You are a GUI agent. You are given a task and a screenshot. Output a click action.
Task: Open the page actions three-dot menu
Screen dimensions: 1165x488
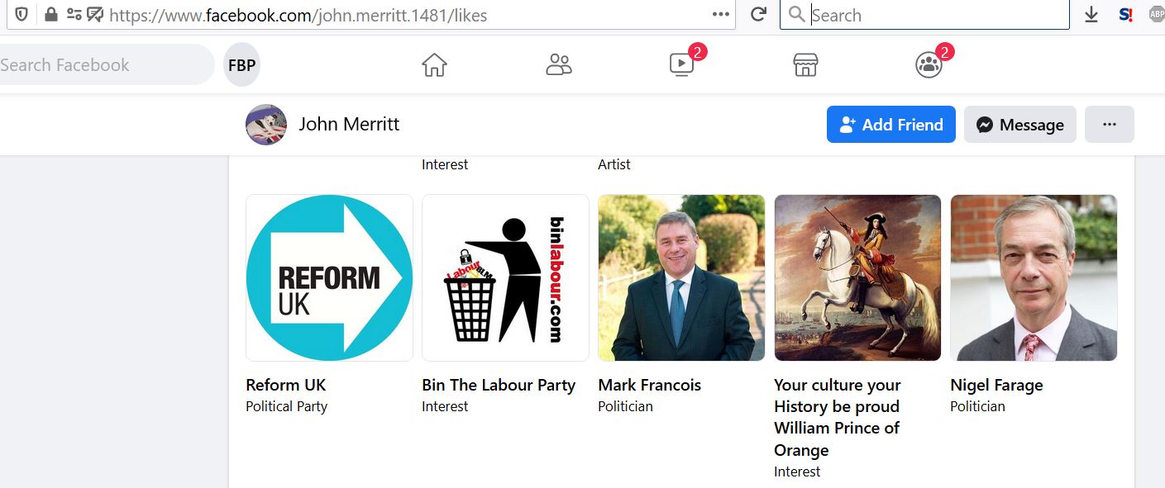721,15
